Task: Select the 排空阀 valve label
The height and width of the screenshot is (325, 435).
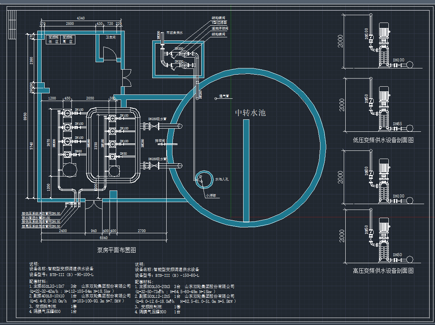Action: pos(160,140)
